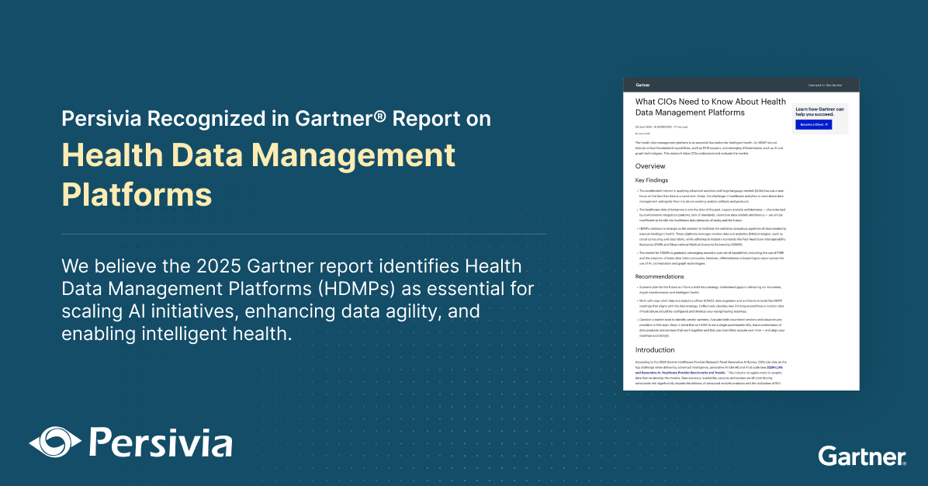Click the Become a Client button

pyautogui.click(x=814, y=125)
